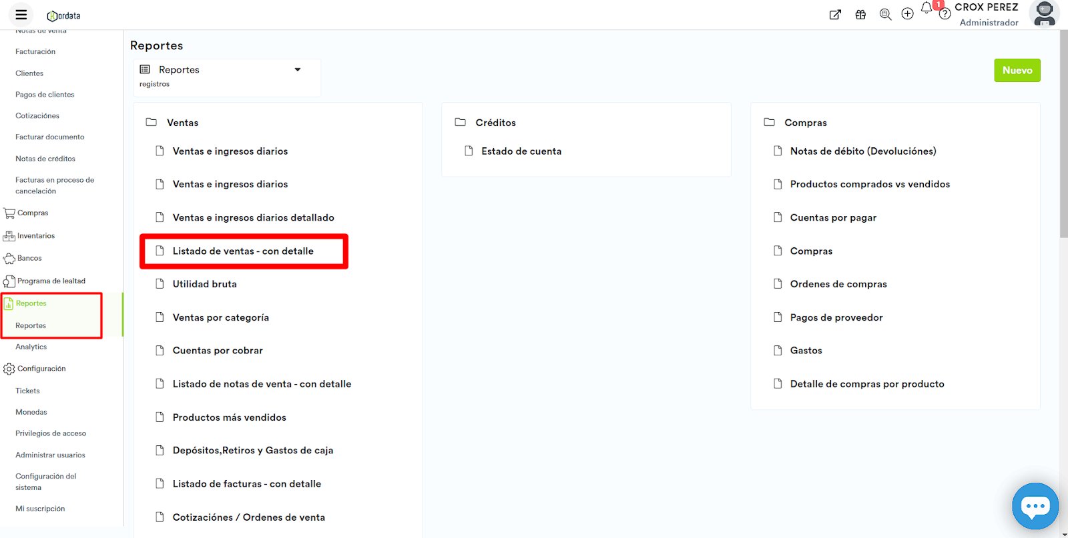Open Analytics in the sidebar
Image resolution: width=1068 pixels, height=538 pixels.
[x=31, y=347]
